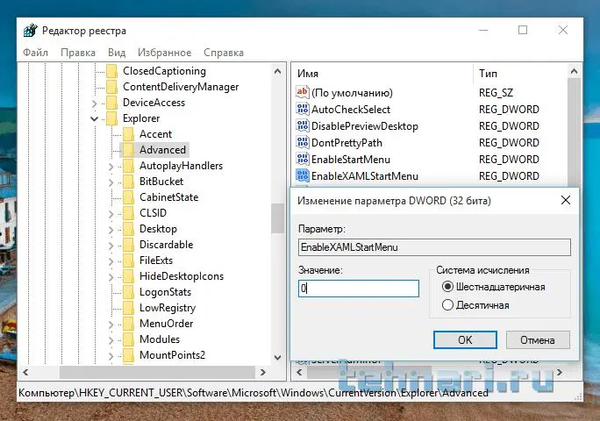Click the tree pane scroll right arrow

pos(263,372)
